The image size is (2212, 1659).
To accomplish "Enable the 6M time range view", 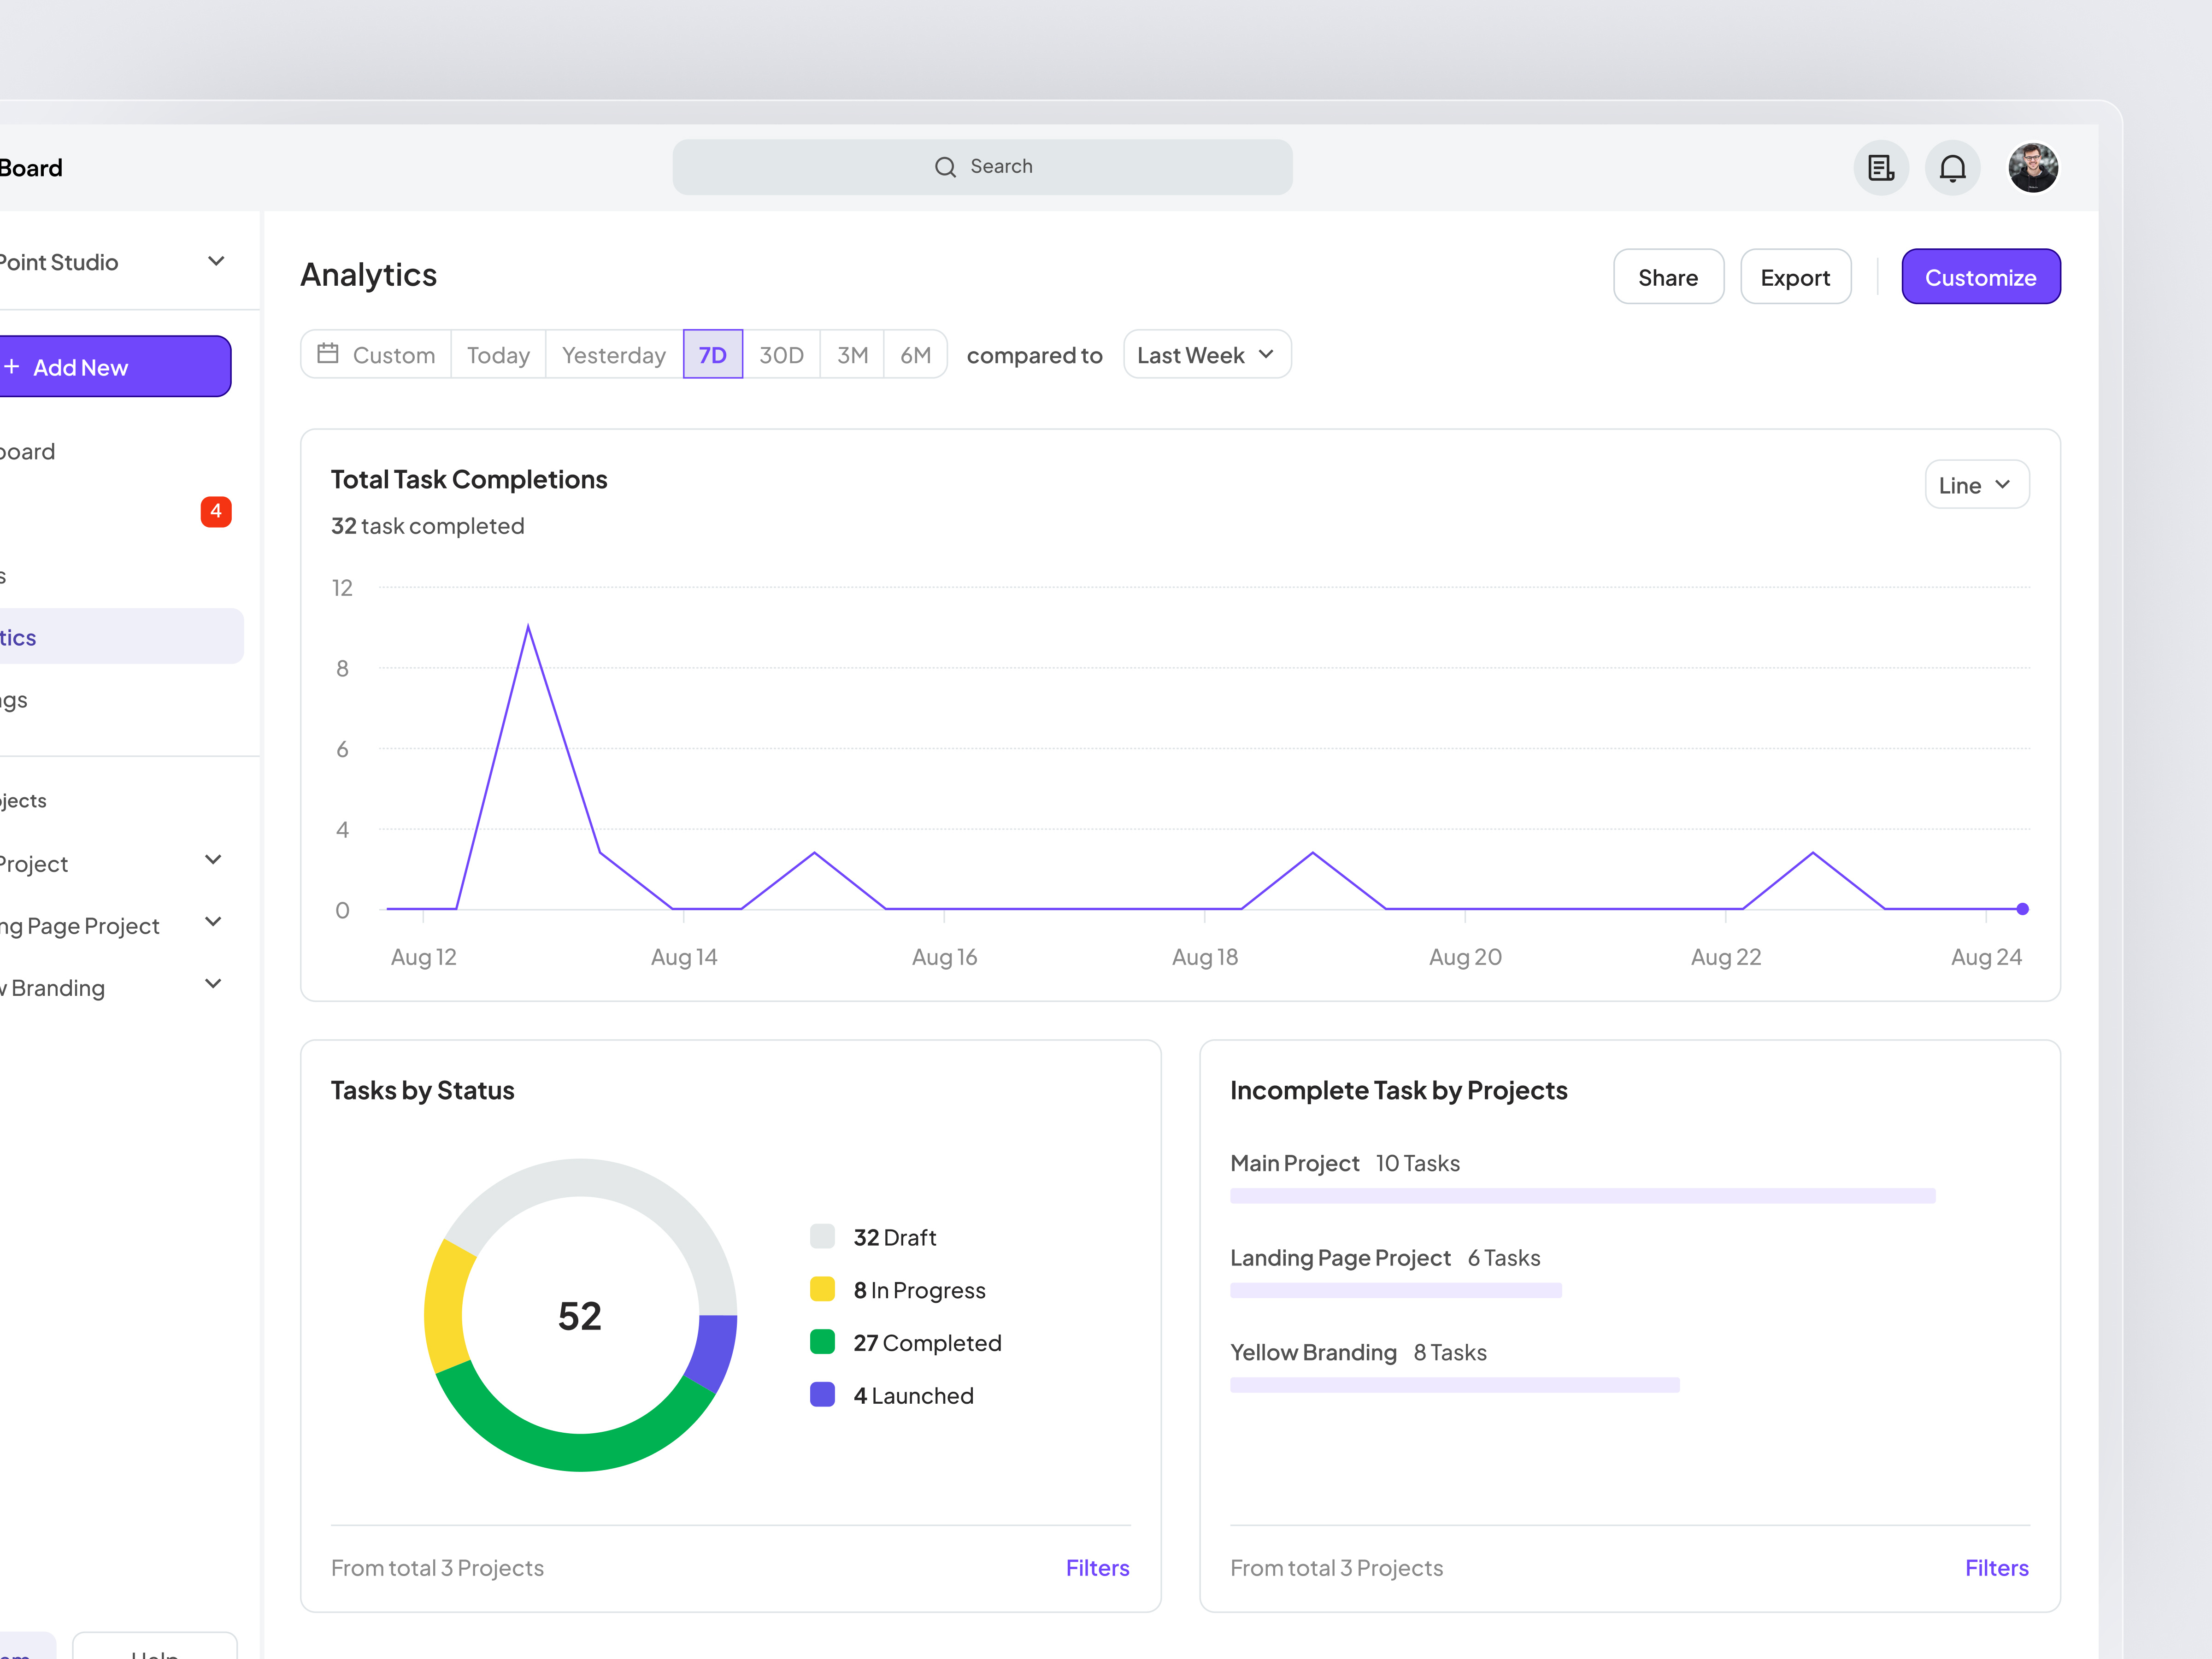I will tap(915, 354).
